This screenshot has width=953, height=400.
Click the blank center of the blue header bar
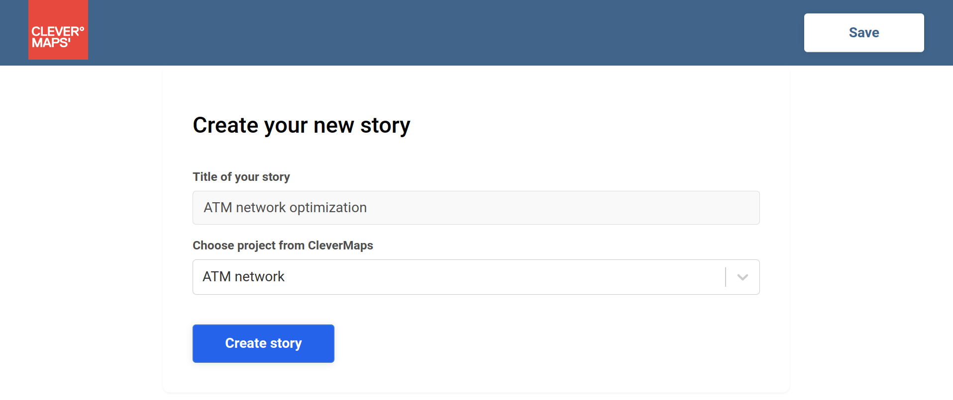coord(448,33)
